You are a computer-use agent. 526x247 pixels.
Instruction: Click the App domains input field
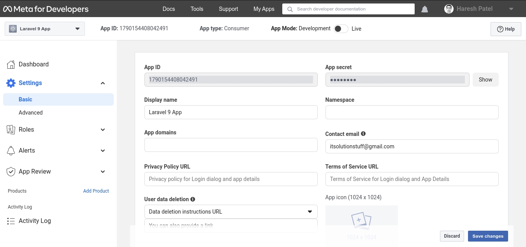[x=231, y=145]
